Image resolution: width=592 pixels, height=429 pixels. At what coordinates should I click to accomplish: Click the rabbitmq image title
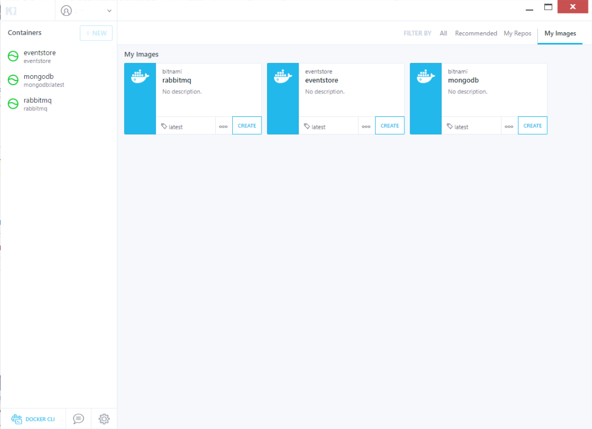177,81
